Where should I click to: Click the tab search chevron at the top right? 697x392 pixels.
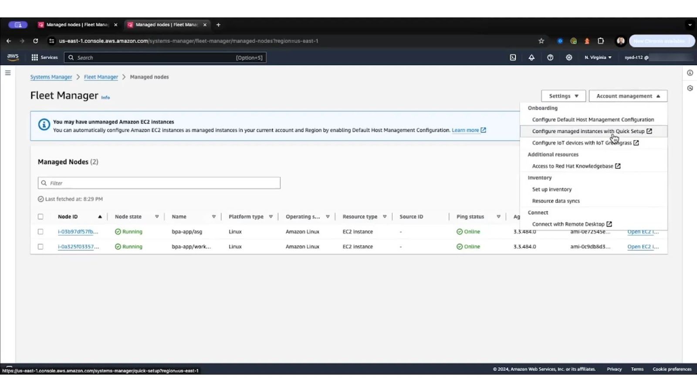tap(690, 25)
